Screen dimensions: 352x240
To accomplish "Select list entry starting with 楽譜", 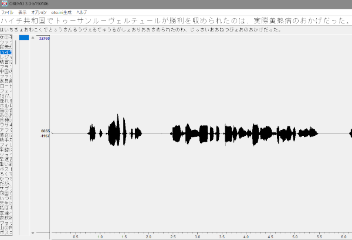I will [6, 149].
